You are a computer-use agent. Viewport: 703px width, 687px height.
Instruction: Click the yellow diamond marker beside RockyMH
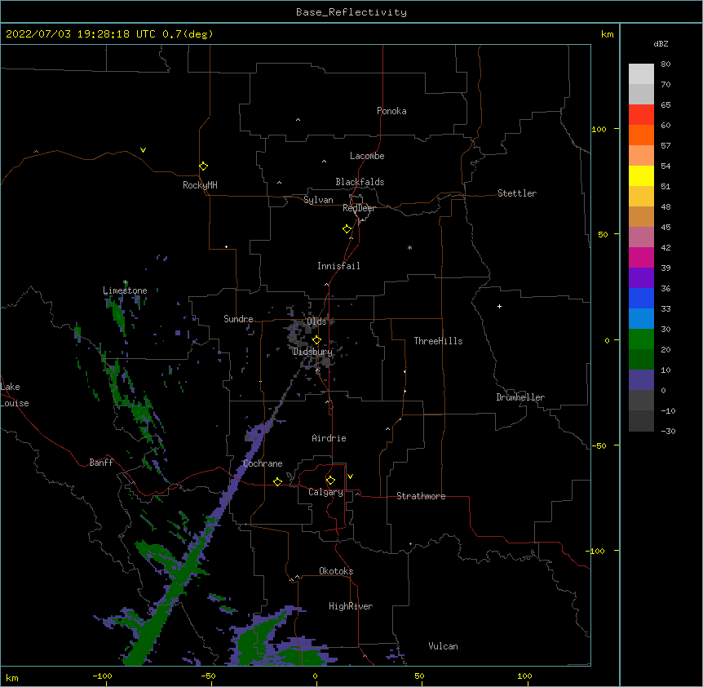click(x=204, y=166)
